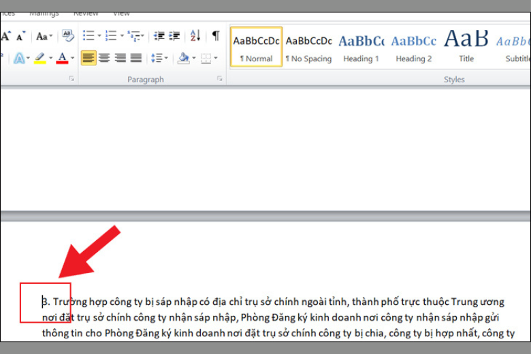Click the Clear Formatting icon
This screenshot has width=531, height=354.
coord(67,35)
